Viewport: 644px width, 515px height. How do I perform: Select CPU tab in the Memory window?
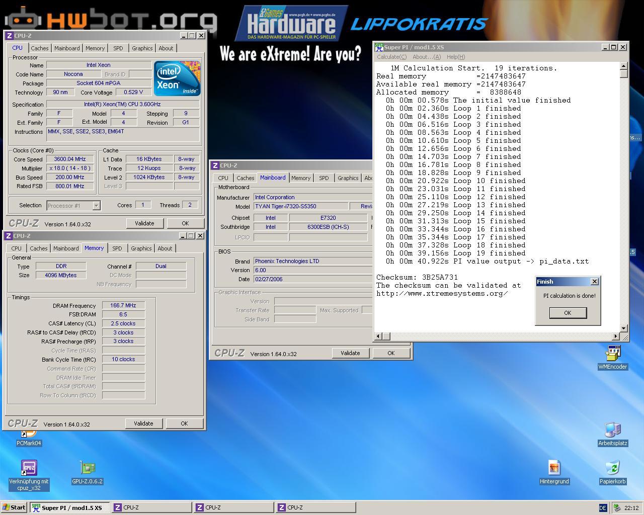tap(17, 248)
